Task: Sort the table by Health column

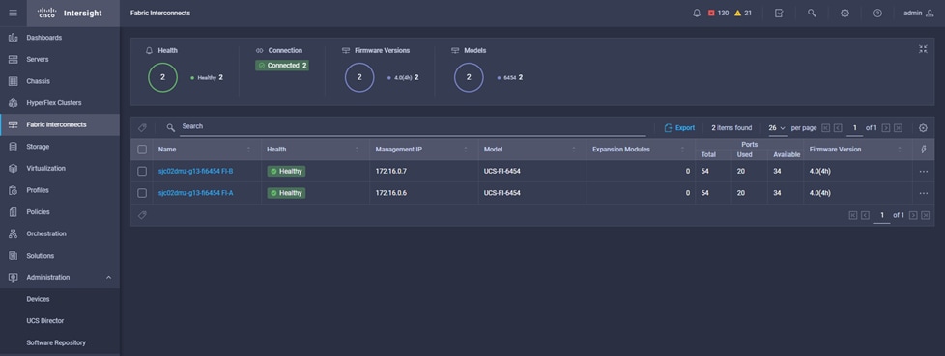Action: pos(357,150)
